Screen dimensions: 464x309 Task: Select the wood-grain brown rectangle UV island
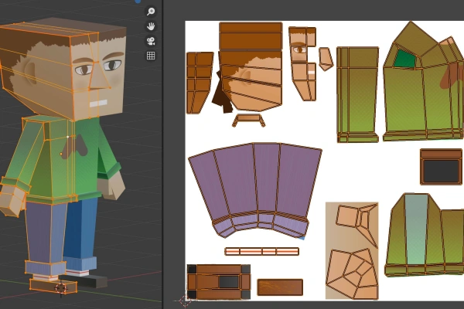[x=280, y=287]
